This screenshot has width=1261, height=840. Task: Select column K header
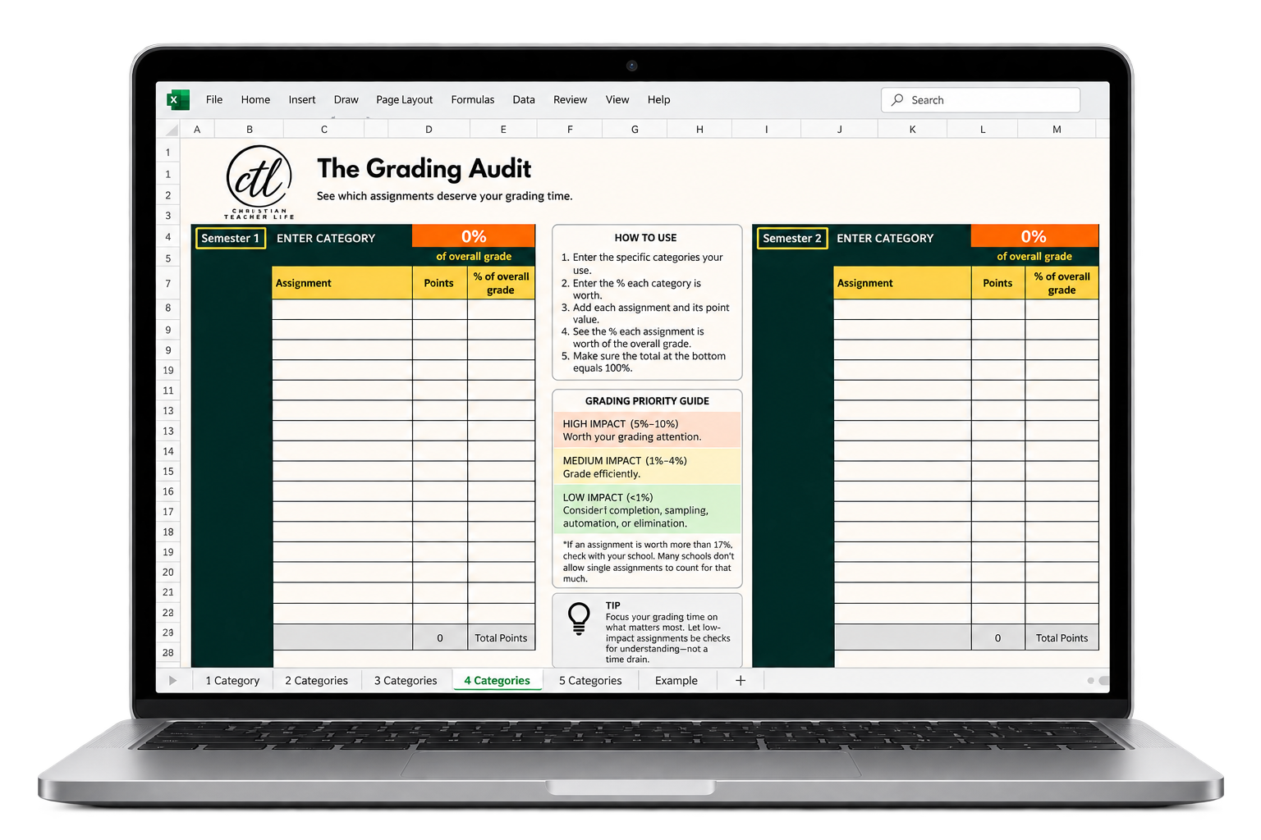click(x=912, y=130)
